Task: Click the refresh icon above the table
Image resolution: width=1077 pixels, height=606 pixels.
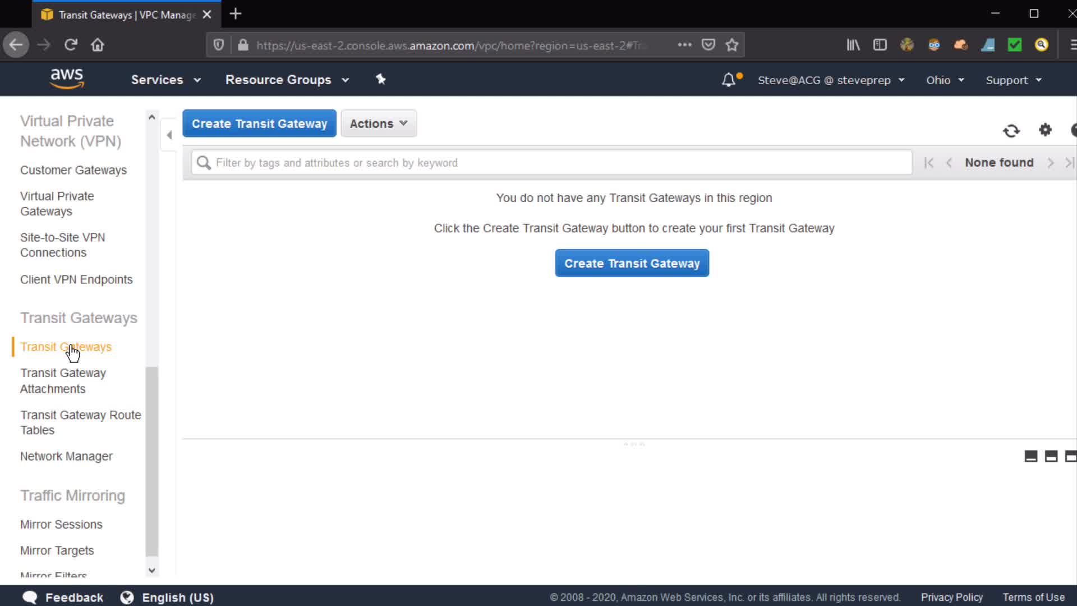Action: click(x=1011, y=131)
